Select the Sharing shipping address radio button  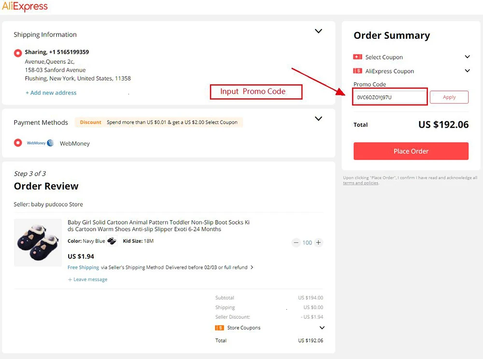tap(18, 53)
